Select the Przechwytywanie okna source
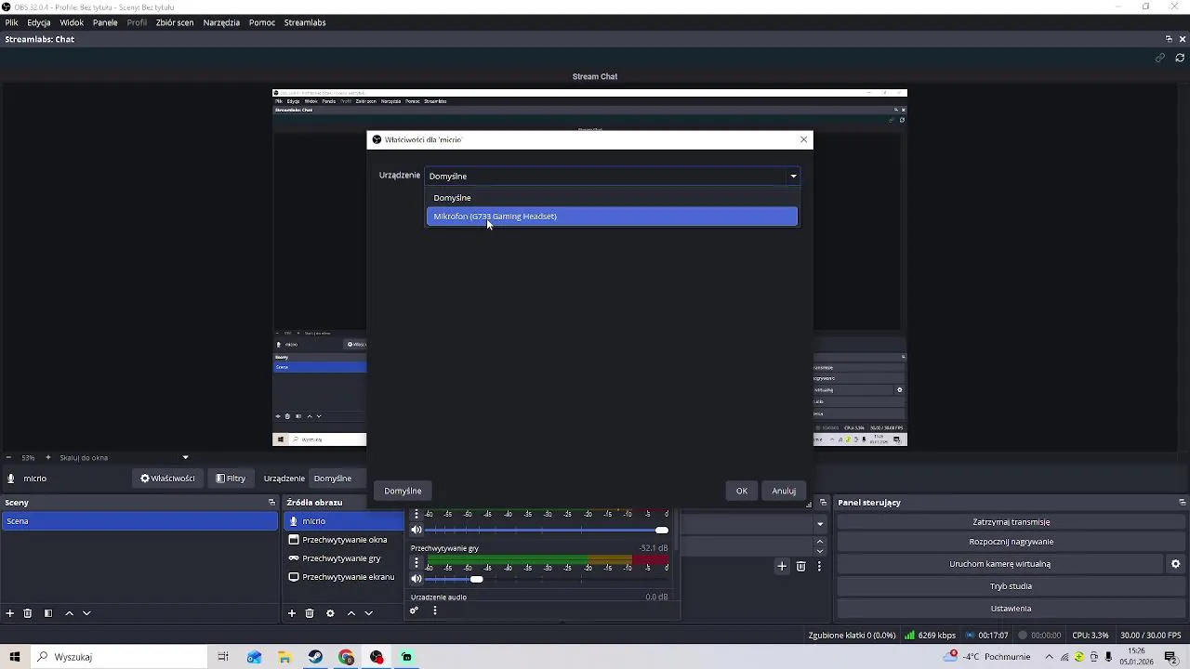The image size is (1190, 669). click(x=344, y=540)
